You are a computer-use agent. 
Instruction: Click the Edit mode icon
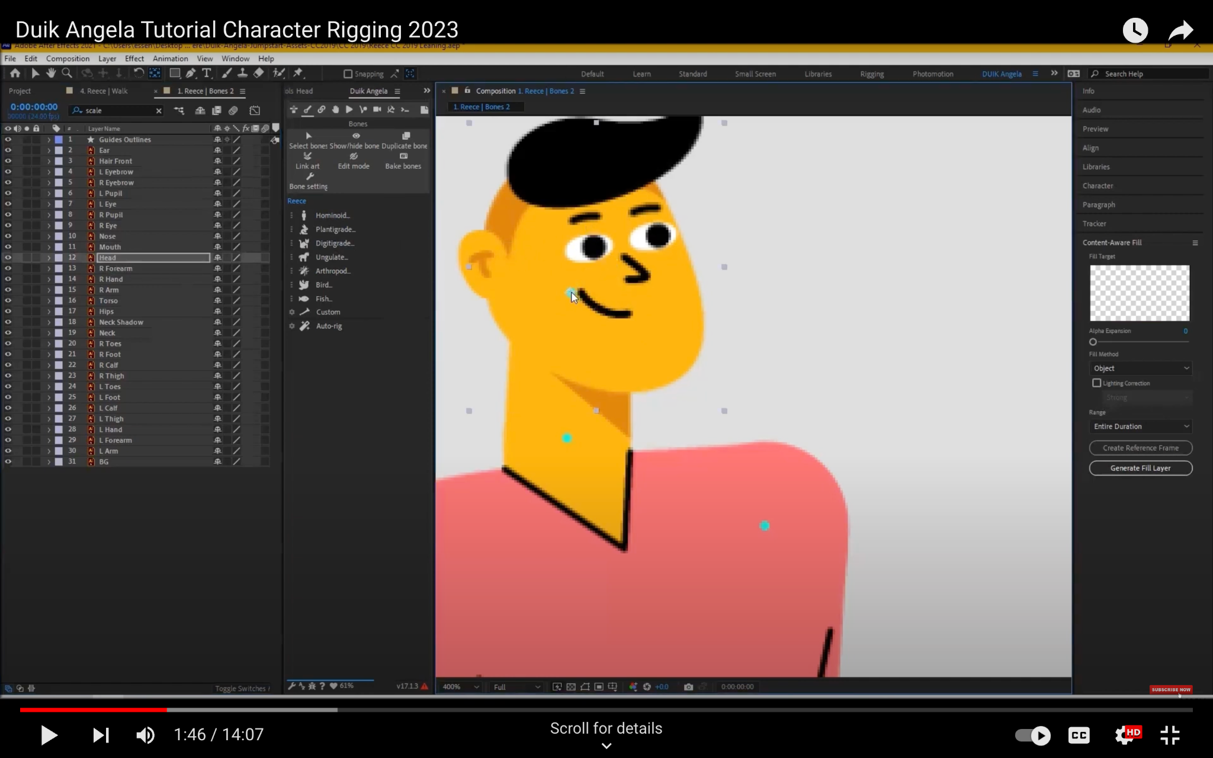click(354, 156)
